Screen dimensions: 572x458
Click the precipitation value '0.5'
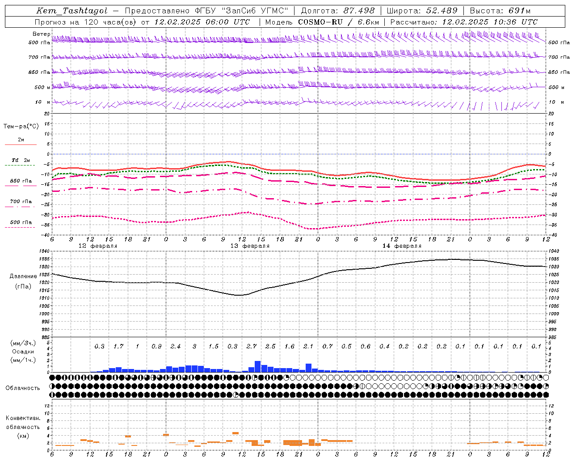(346, 346)
